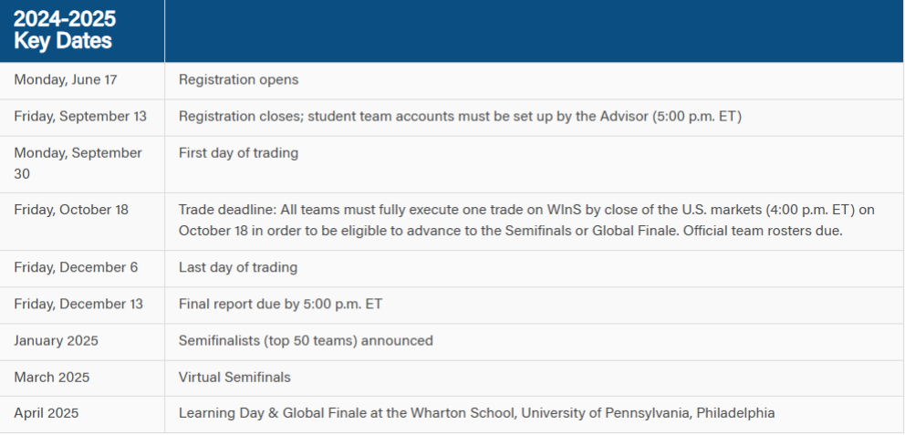Image resolution: width=905 pixels, height=435 pixels.
Task: Select the "Friday, December 6" date cell
Action: point(76,268)
